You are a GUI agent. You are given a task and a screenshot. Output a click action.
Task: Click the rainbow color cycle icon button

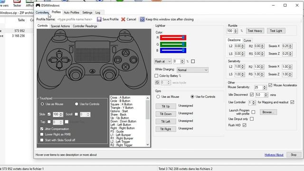point(157,82)
